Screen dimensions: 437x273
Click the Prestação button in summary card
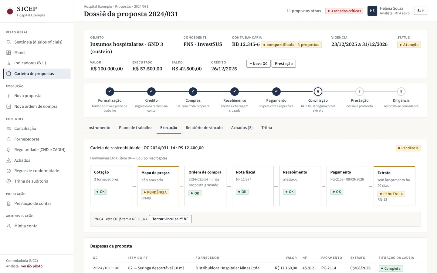[x=284, y=64]
